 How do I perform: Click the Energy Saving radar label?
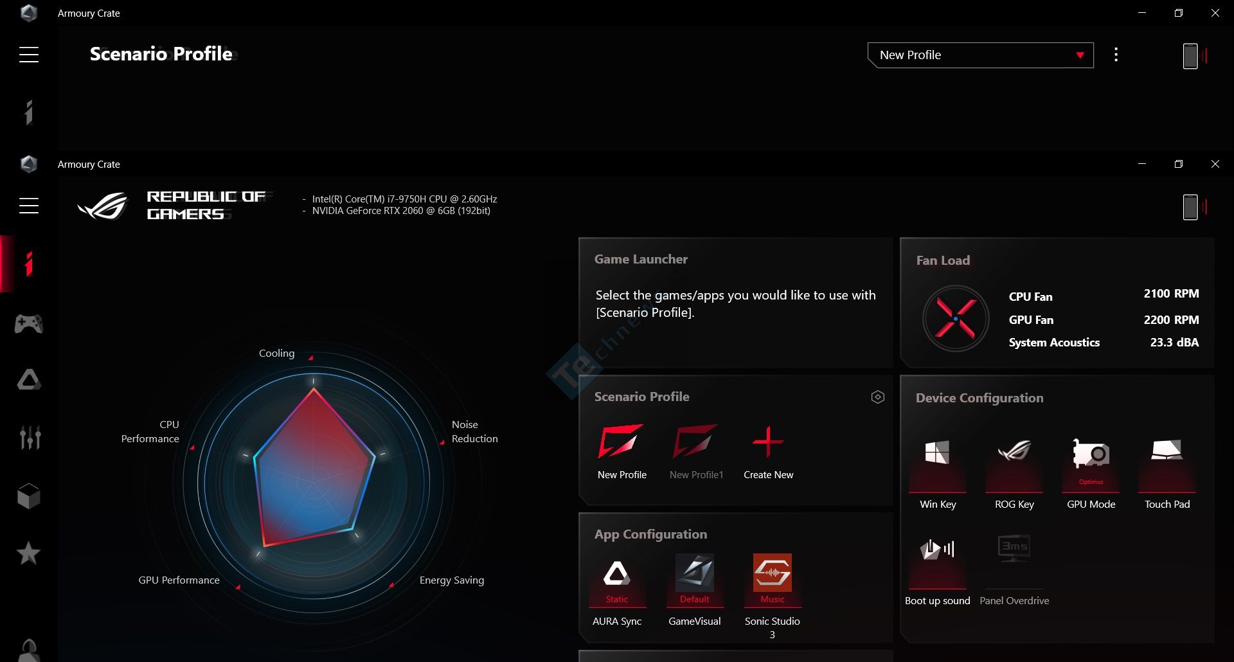(452, 580)
